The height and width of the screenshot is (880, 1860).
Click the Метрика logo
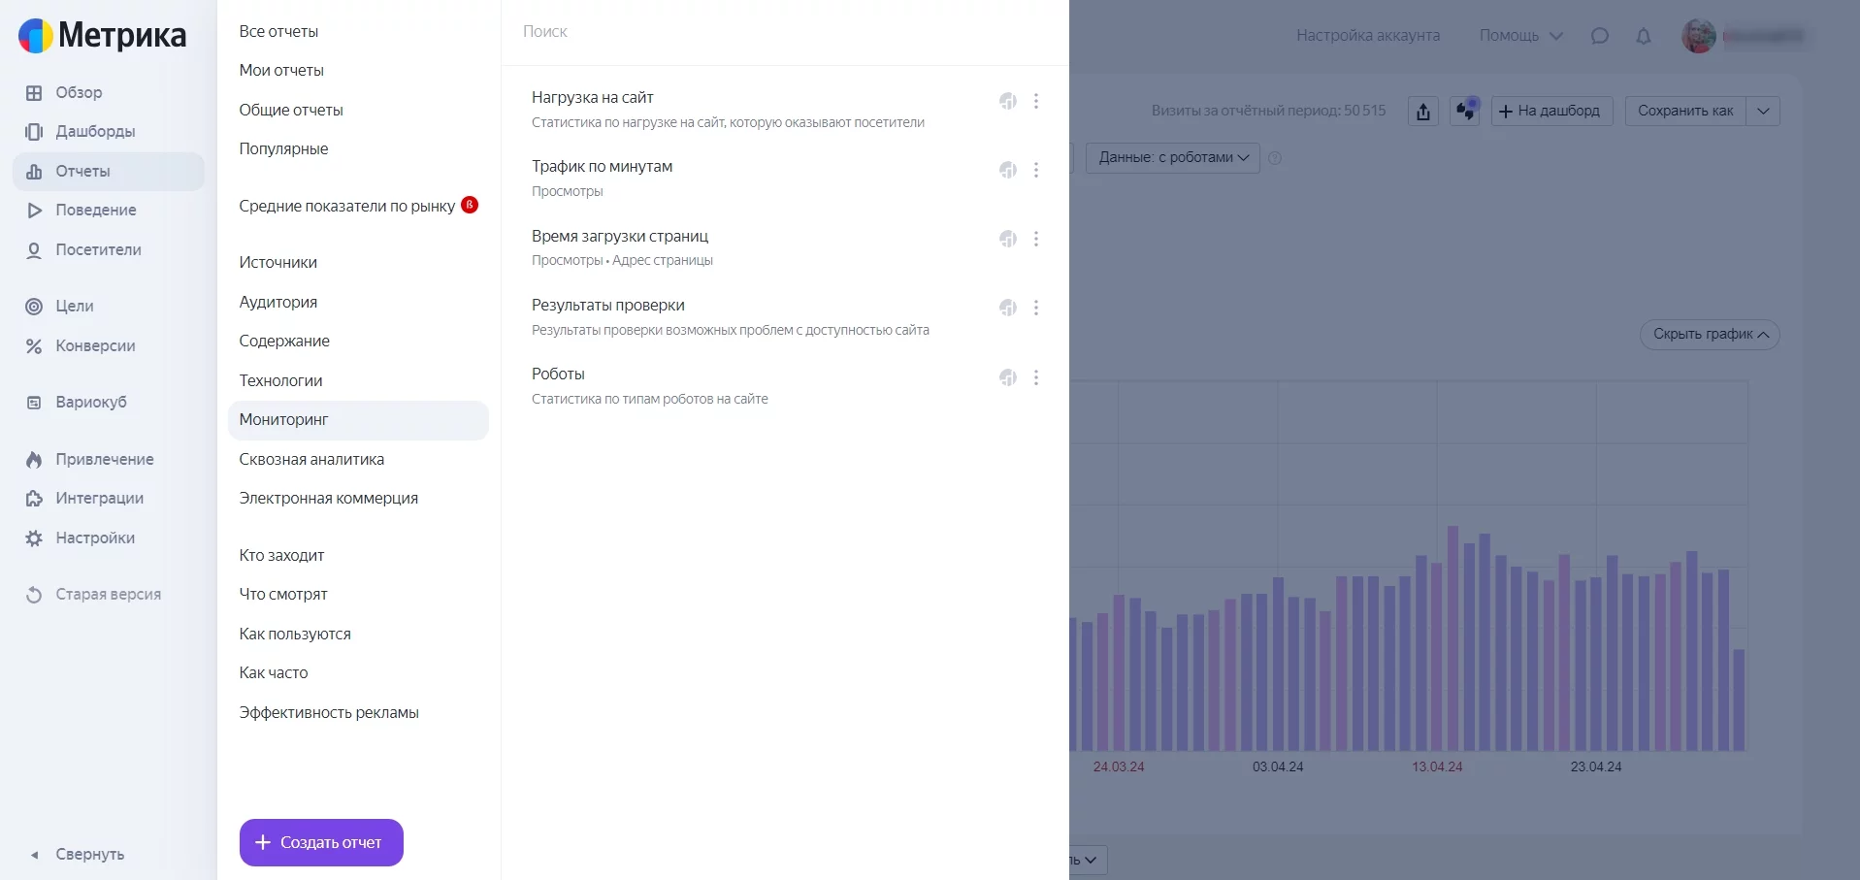(103, 35)
